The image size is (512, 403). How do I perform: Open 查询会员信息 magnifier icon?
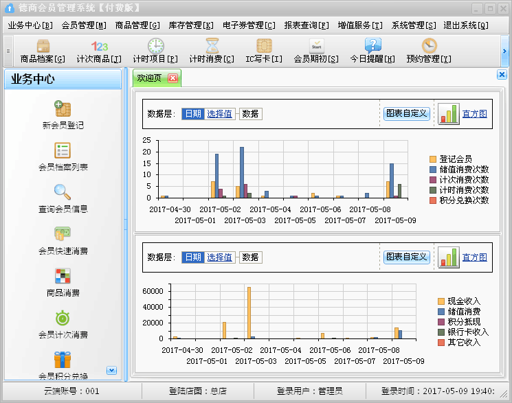pos(63,192)
